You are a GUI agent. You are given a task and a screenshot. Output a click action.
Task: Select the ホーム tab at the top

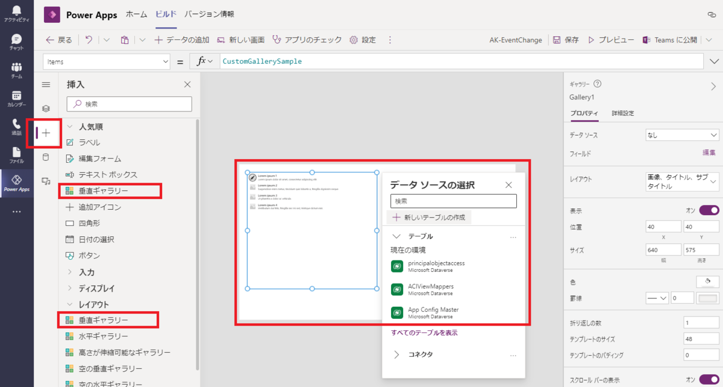[x=136, y=15]
